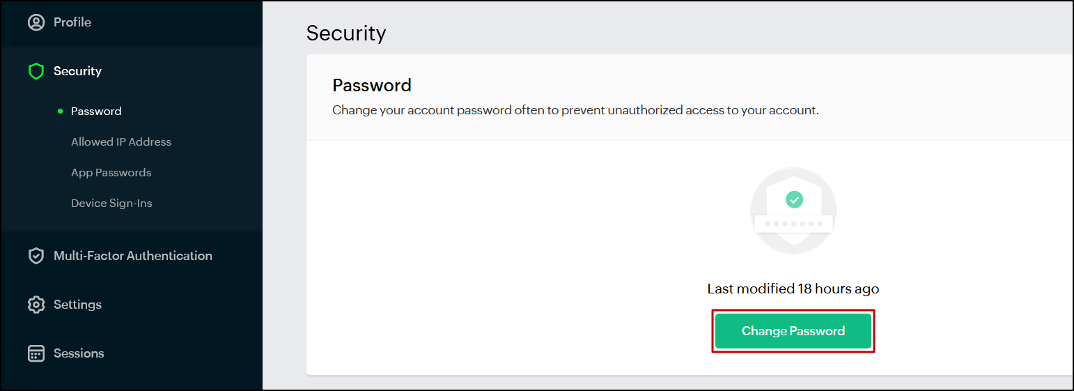This screenshot has width=1074, height=391.
Task: Click the green Security shield icon
Action: tap(36, 71)
